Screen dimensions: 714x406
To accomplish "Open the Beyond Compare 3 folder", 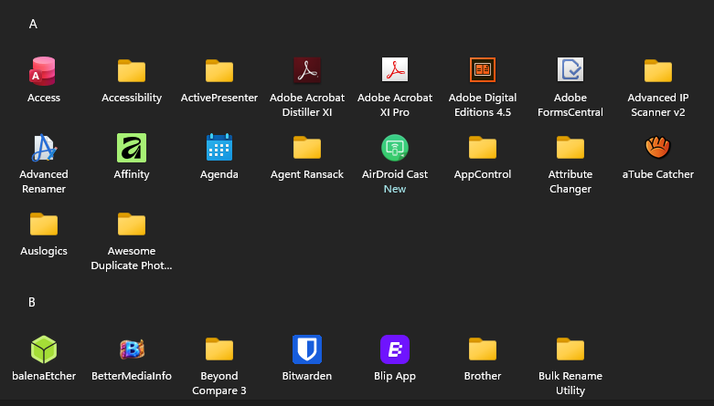I will [x=219, y=349].
